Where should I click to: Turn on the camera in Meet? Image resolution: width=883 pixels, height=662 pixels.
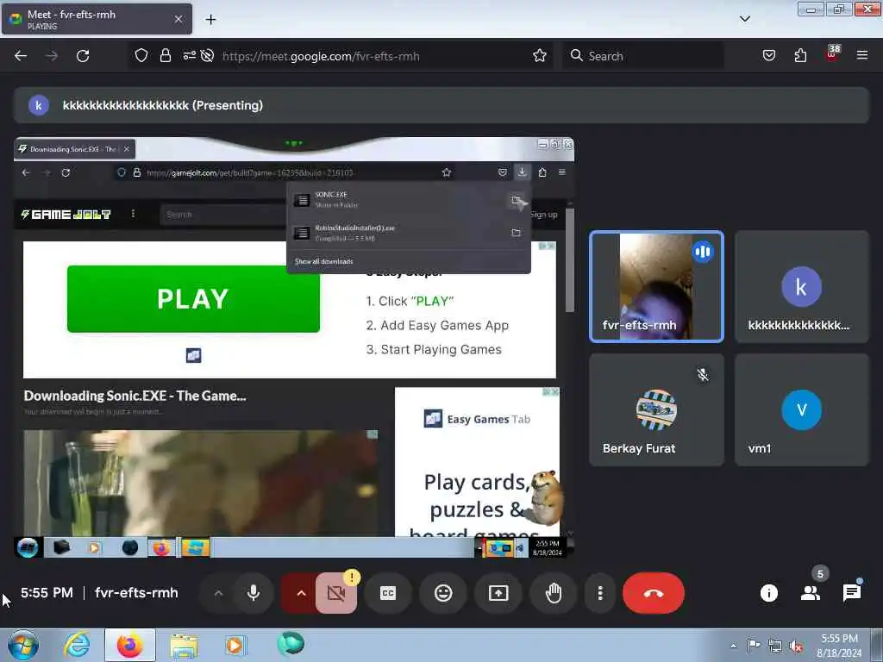point(335,593)
